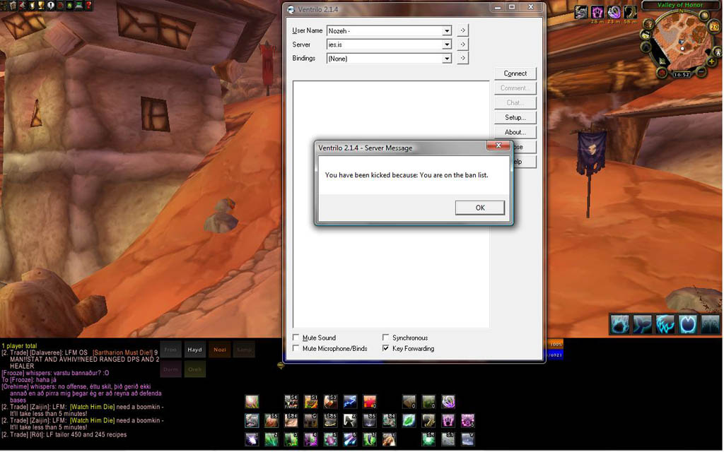Open the game menu computer icon
The height and width of the screenshot is (452, 724).
(79, 6)
